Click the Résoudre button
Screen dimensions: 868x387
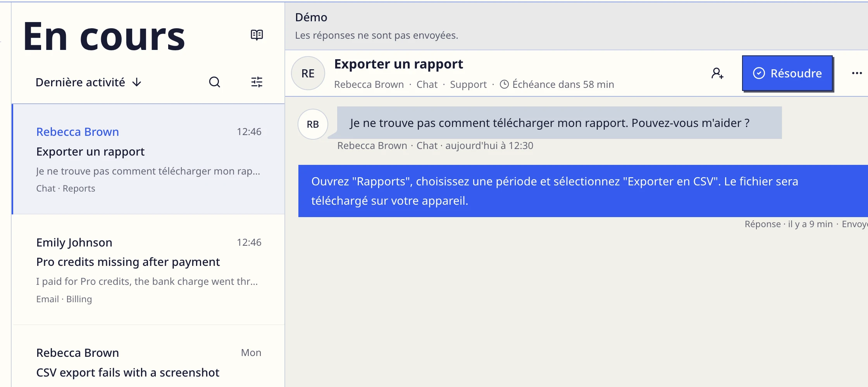pos(787,73)
